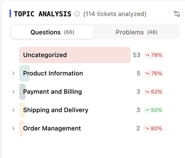The width and height of the screenshot is (185, 158).
Task: Expand the Order Management chevron
Action: (x=13, y=128)
